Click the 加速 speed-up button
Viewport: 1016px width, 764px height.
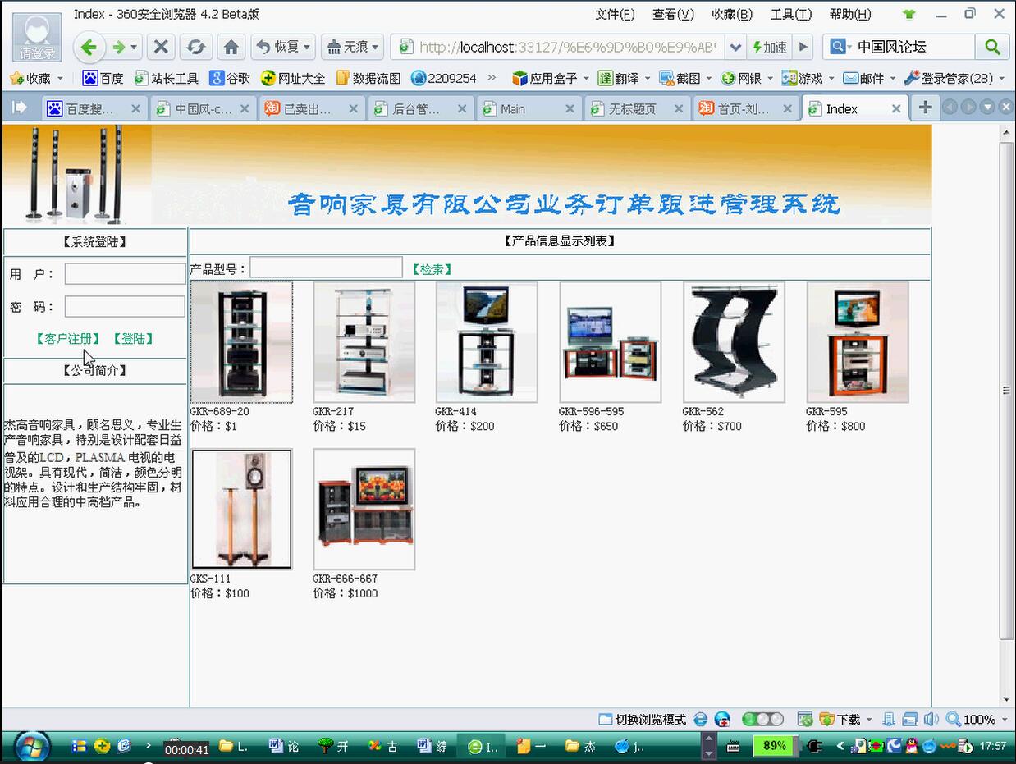[770, 47]
